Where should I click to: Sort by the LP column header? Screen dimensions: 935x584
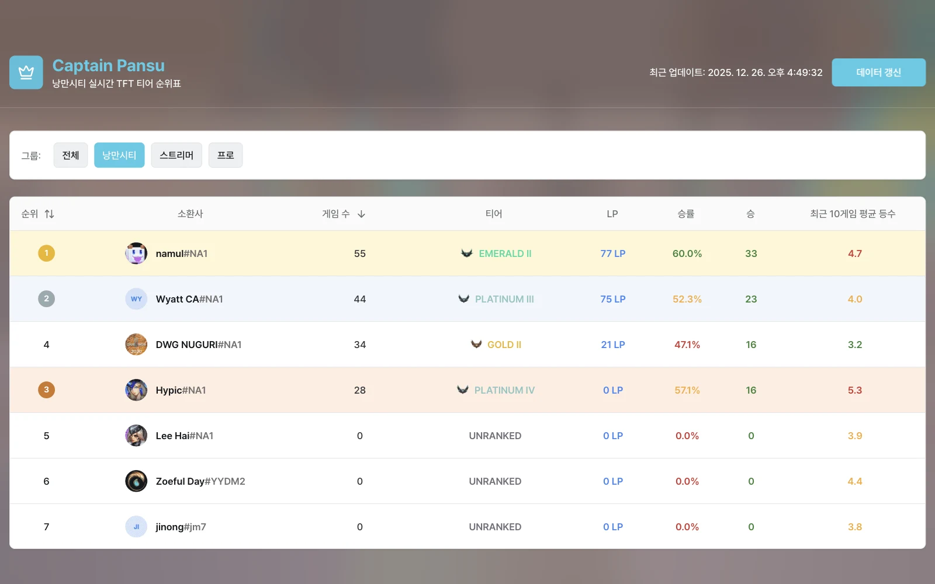[612, 214]
